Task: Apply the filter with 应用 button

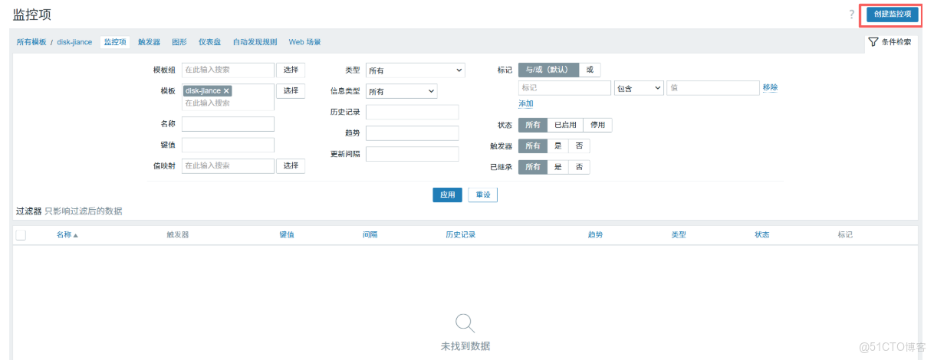Action: (447, 195)
